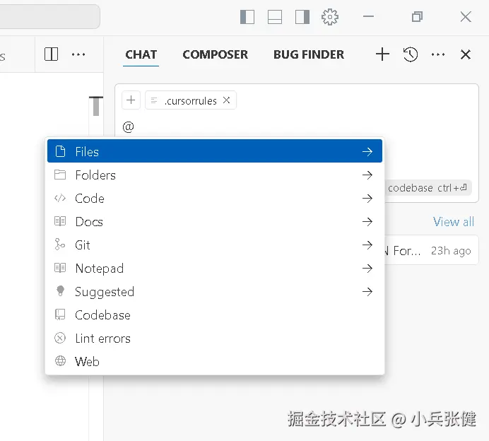Toggle the primary sidebar layout icon
The width and height of the screenshot is (489, 441).
(247, 17)
